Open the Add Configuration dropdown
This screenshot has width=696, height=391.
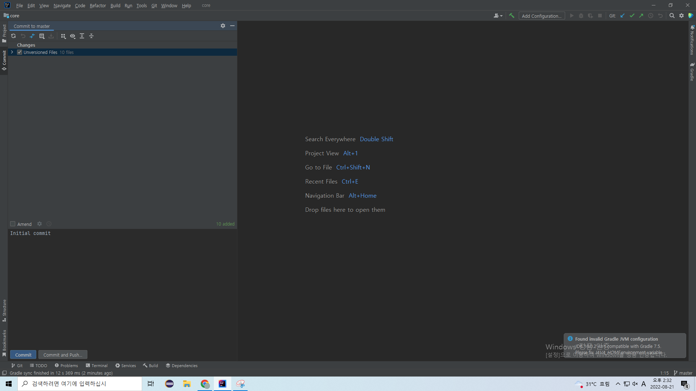click(542, 16)
